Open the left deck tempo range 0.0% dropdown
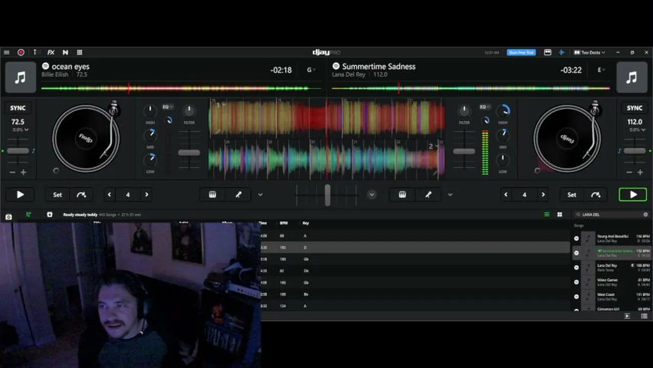The image size is (653, 368). click(21, 130)
